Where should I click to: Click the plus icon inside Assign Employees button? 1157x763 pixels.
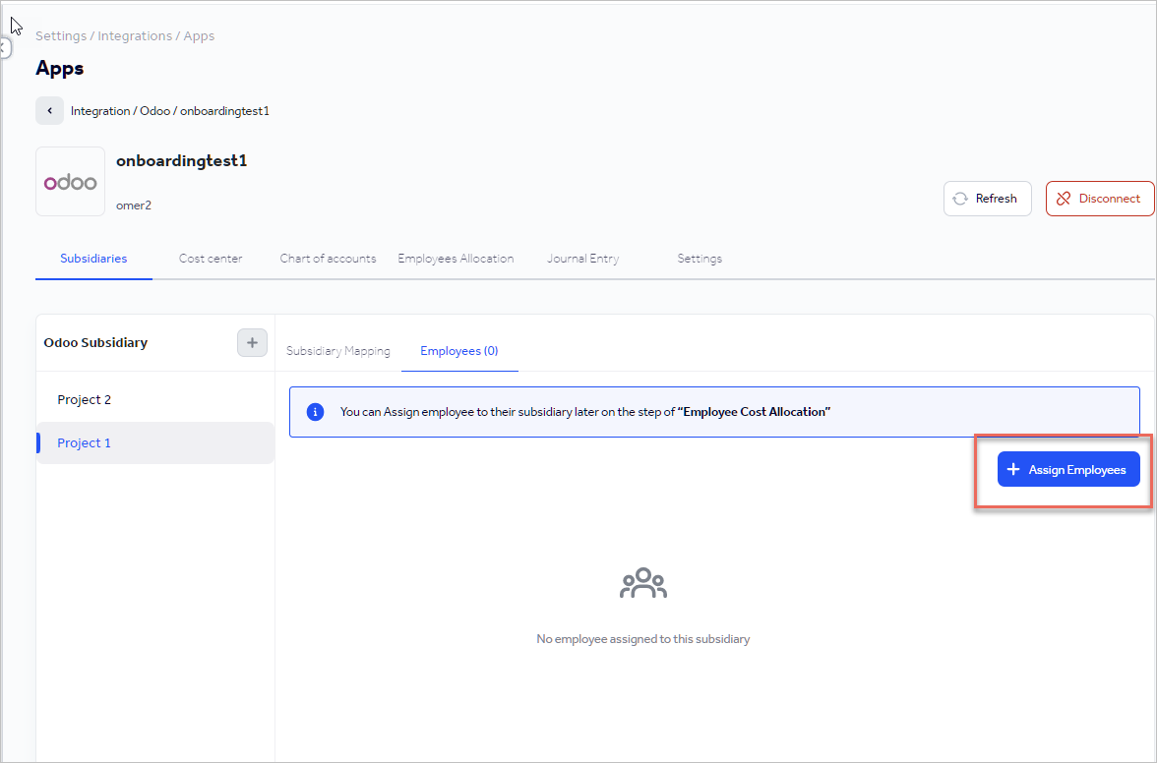[x=1013, y=469]
